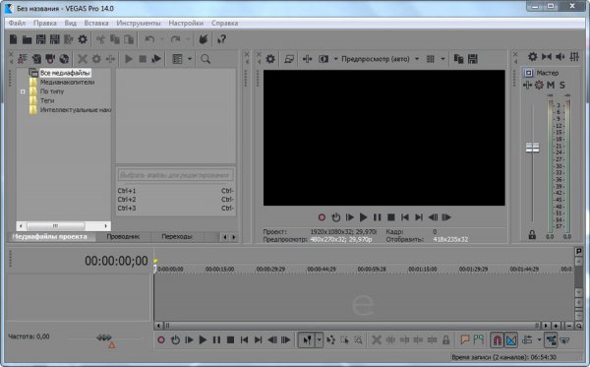Open the Views dropdown arrow in Project Media

coord(190,59)
